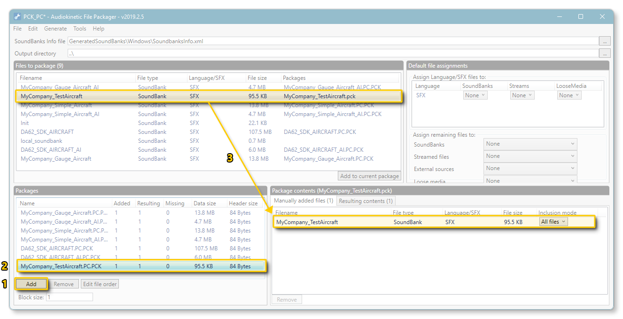Open the Generate menu

pyautogui.click(x=55, y=29)
